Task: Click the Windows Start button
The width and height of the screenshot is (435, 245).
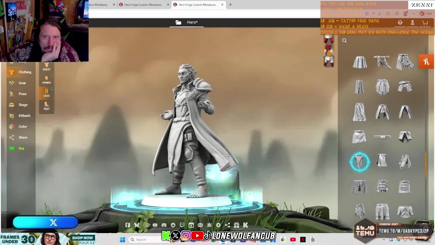Action: coord(122,240)
